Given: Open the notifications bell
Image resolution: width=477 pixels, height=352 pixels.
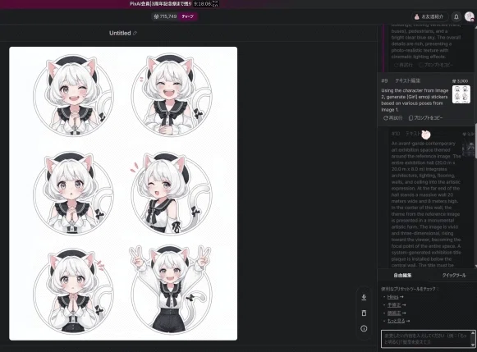Looking at the screenshot, I should [456, 16].
